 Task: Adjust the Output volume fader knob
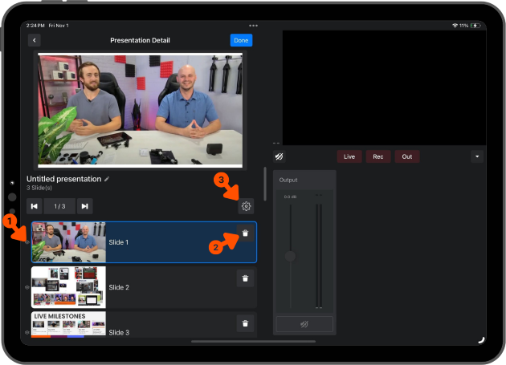coord(290,257)
